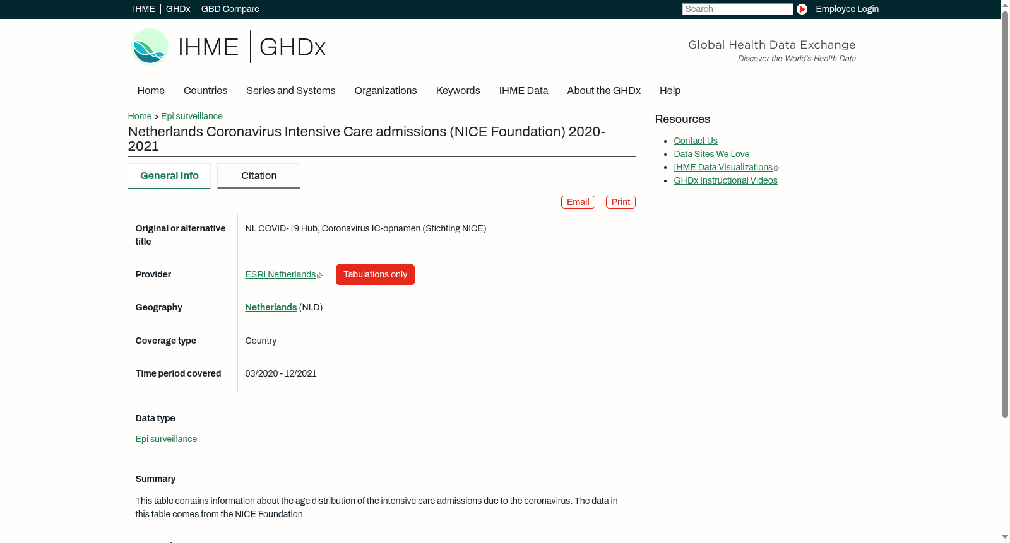Click the scrollbar up arrow
This screenshot has height=543, width=1010.
1005,4
